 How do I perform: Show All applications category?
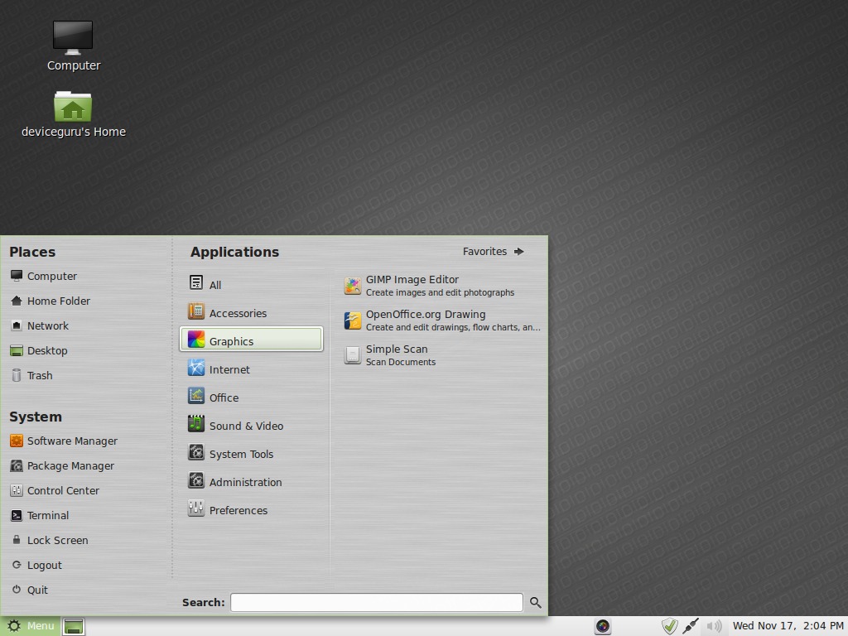pyautogui.click(x=252, y=283)
